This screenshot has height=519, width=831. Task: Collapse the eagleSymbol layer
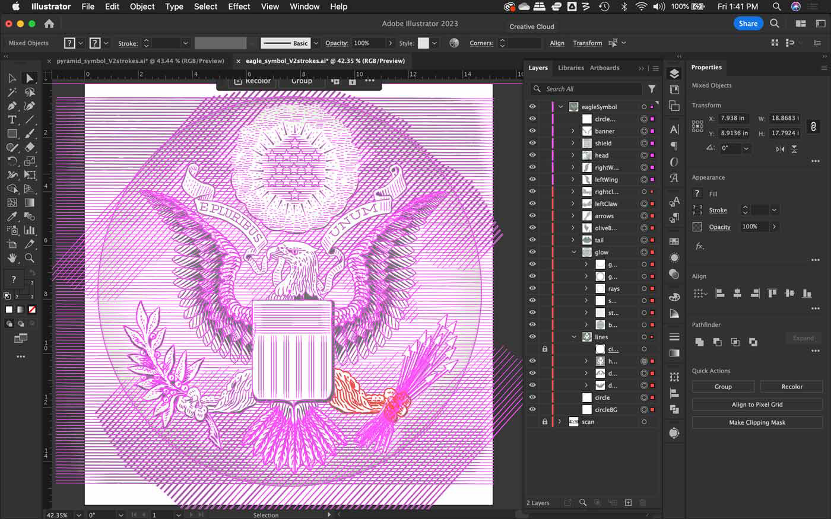tap(560, 107)
